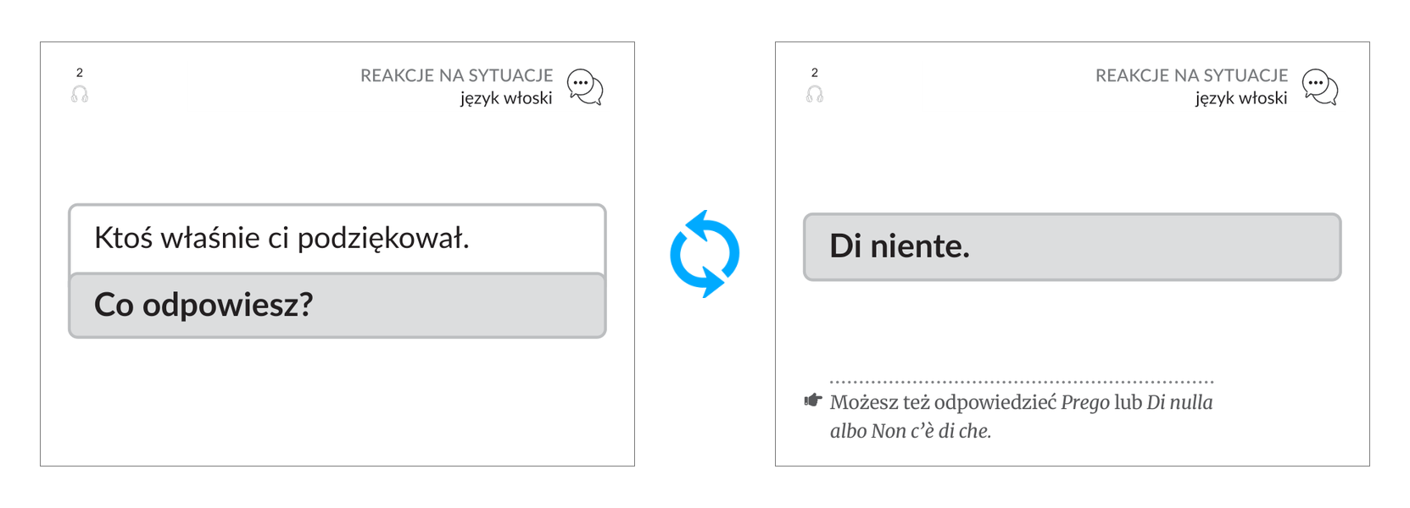The height and width of the screenshot is (508, 1410).
Task: Click 'Di nulla' in the tip text
Action: pos(1179,402)
